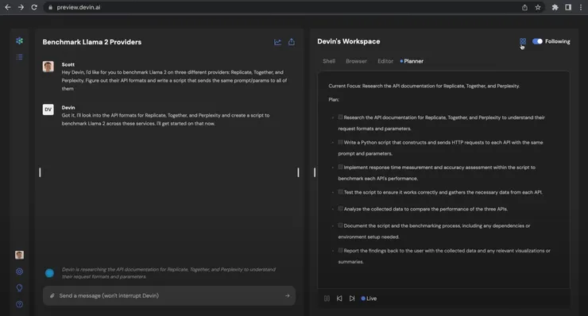
Task: Check the Report the findings step
Action: [x=341, y=250]
